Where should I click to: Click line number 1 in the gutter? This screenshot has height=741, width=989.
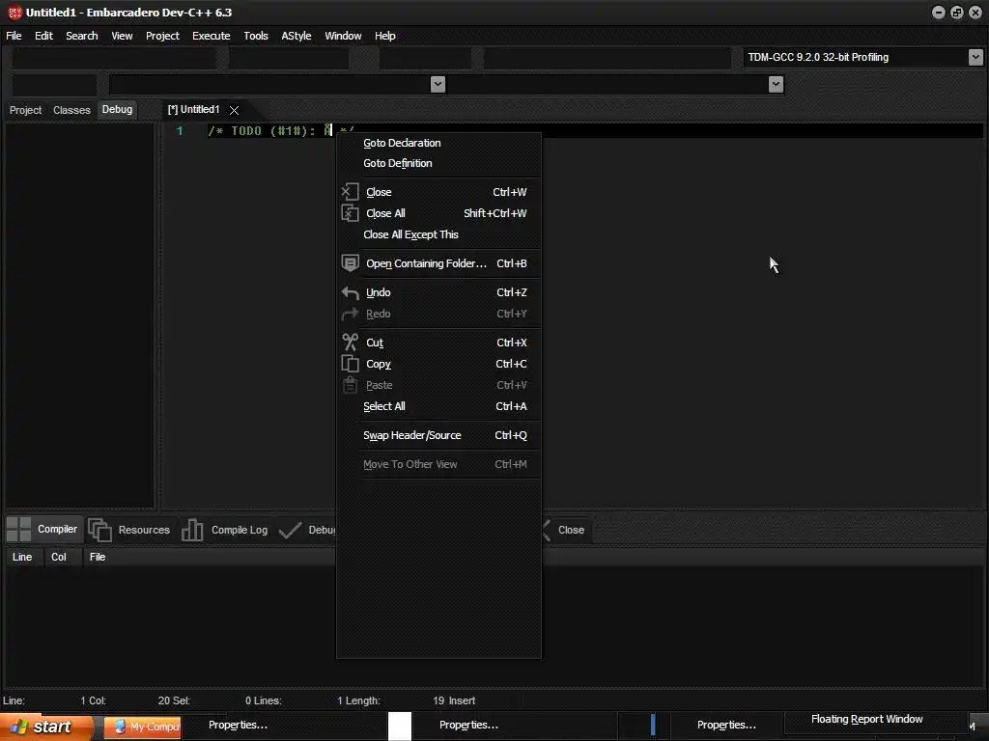(180, 131)
